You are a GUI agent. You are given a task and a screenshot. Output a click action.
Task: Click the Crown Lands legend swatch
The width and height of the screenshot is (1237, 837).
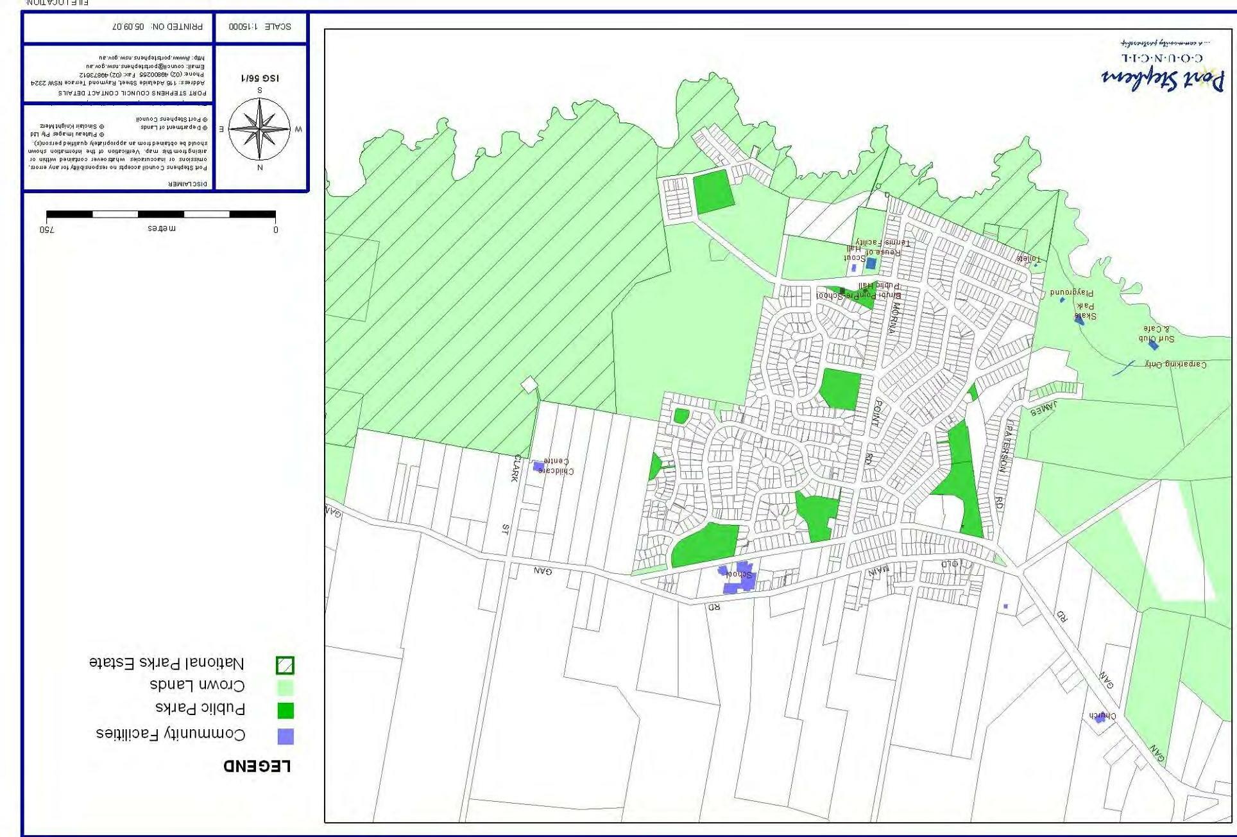pyautogui.click(x=286, y=687)
